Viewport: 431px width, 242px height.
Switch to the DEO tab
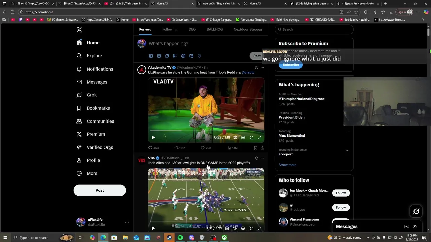[x=192, y=29]
